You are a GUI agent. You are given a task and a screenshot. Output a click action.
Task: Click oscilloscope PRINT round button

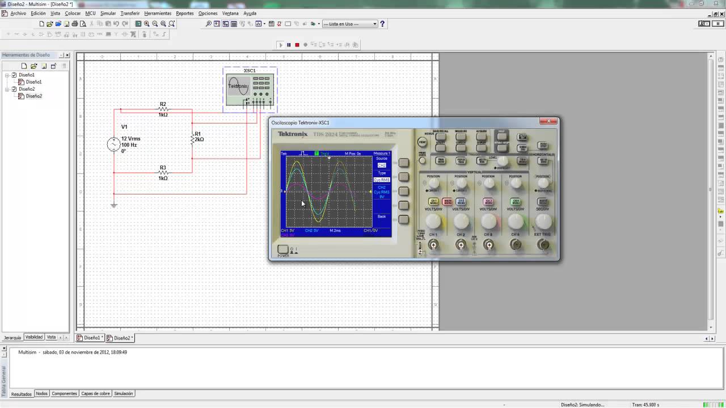422,142
